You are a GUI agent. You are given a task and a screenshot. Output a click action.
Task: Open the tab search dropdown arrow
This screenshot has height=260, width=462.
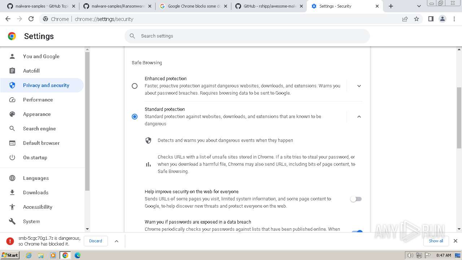click(419, 6)
